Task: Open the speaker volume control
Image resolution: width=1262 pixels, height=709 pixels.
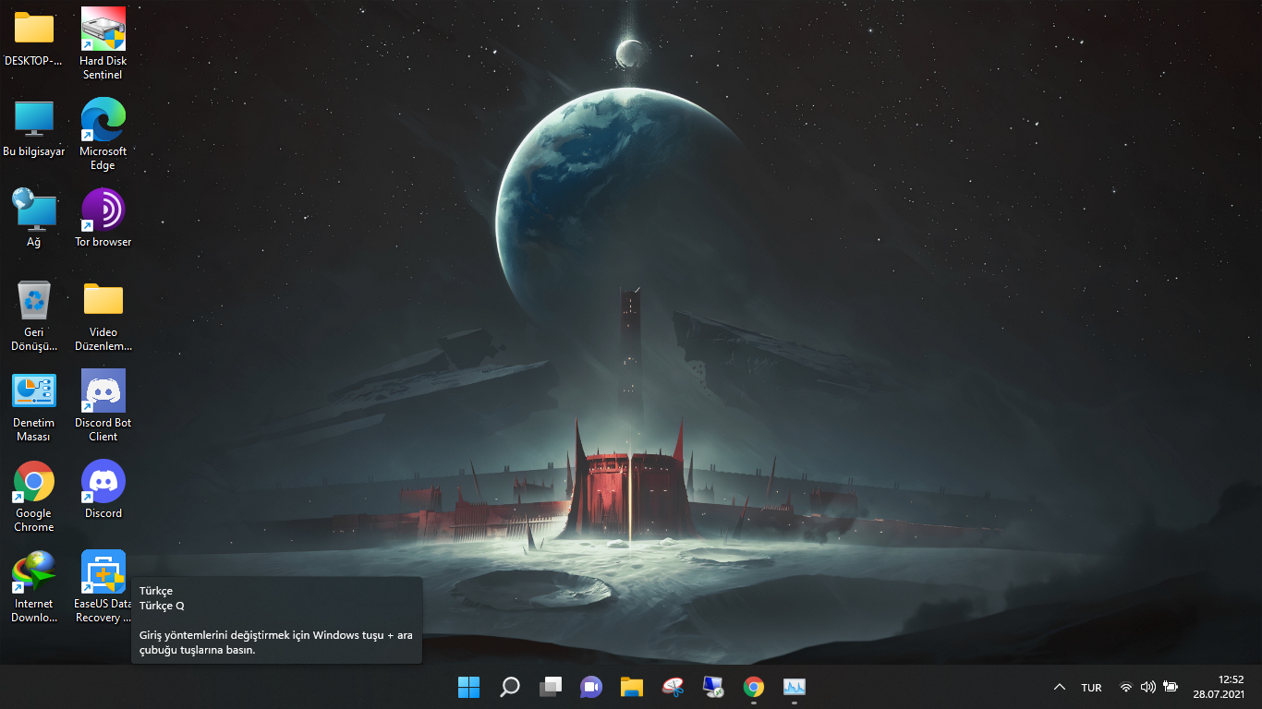Action: [x=1148, y=687]
